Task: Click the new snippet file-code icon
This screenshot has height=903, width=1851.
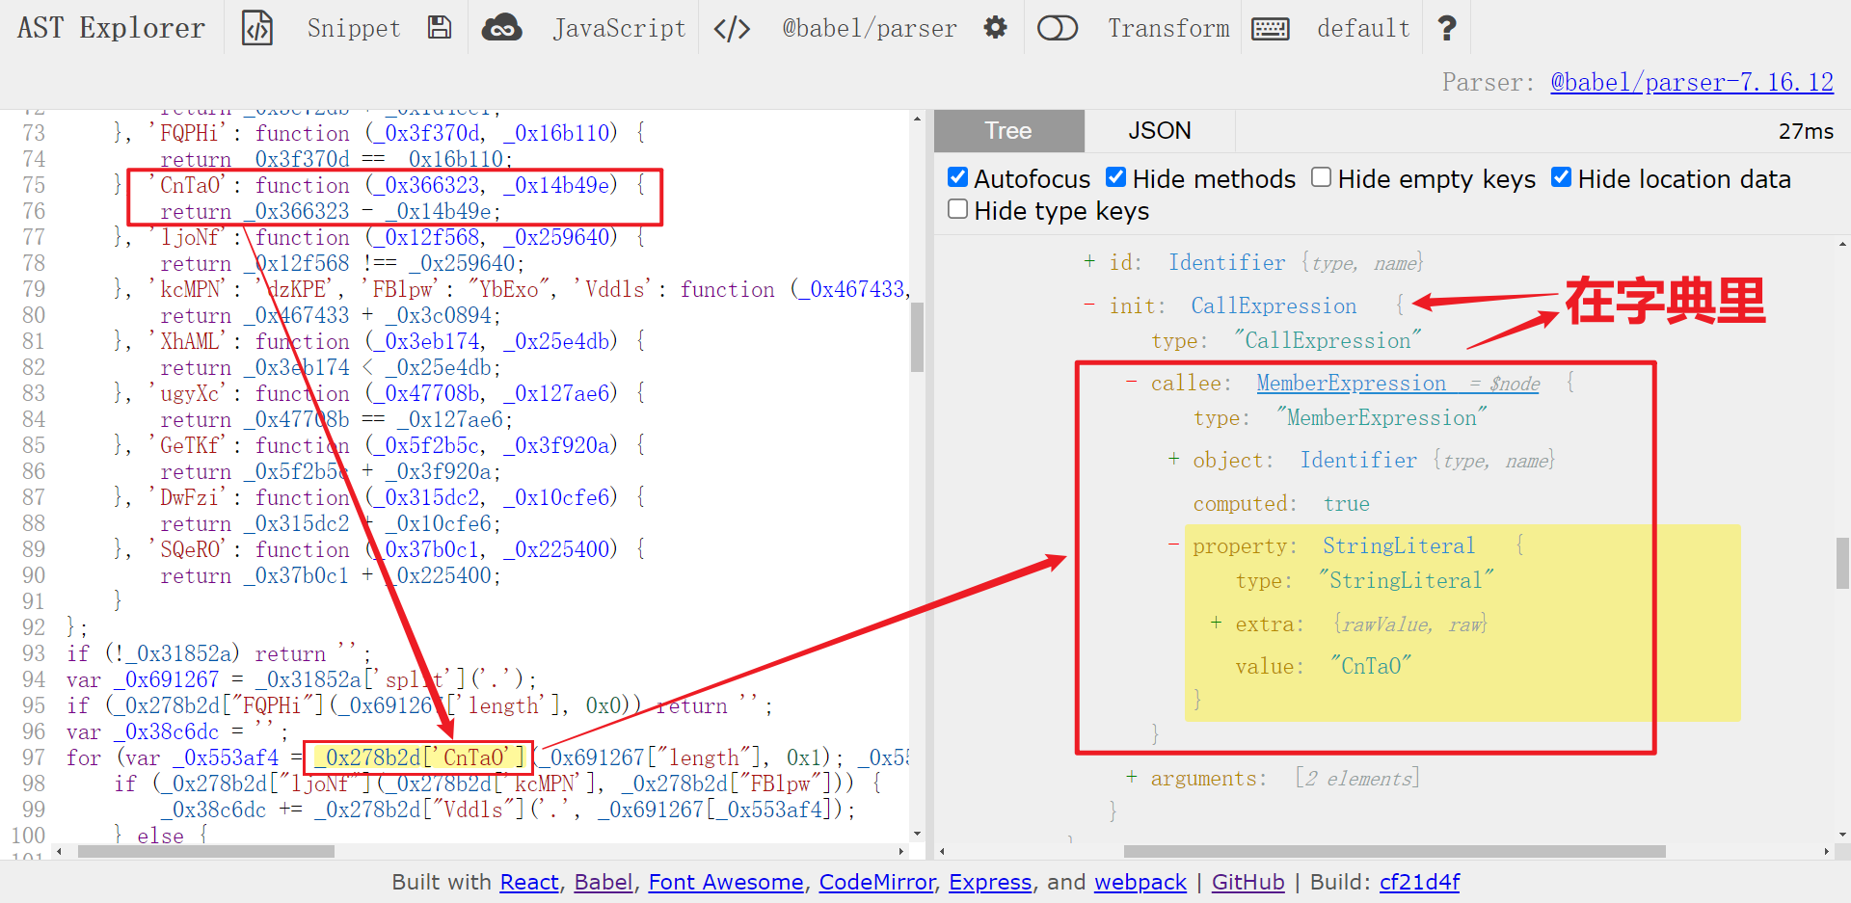Action: pos(257,28)
